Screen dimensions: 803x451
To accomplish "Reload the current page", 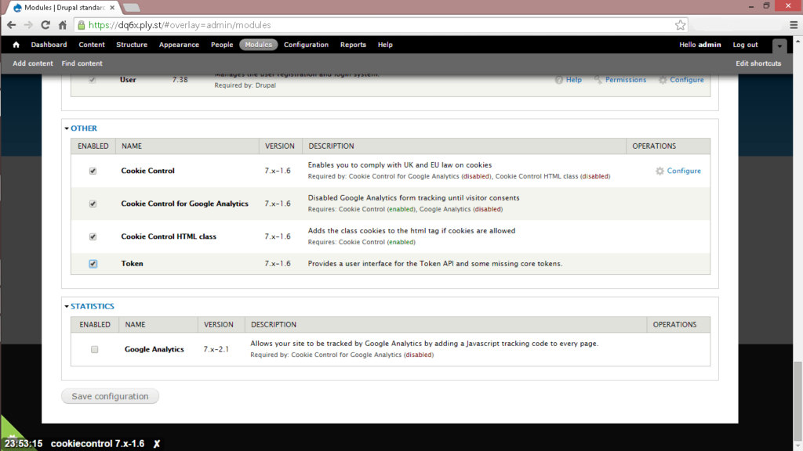I will tap(45, 25).
